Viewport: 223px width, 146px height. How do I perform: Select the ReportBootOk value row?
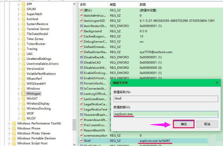pos(95,130)
